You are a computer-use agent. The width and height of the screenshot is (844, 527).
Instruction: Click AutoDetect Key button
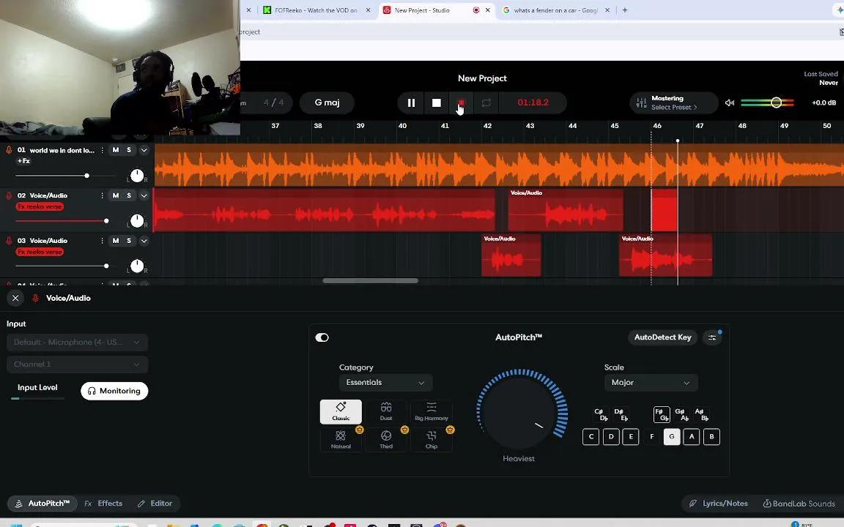point(662,337)
